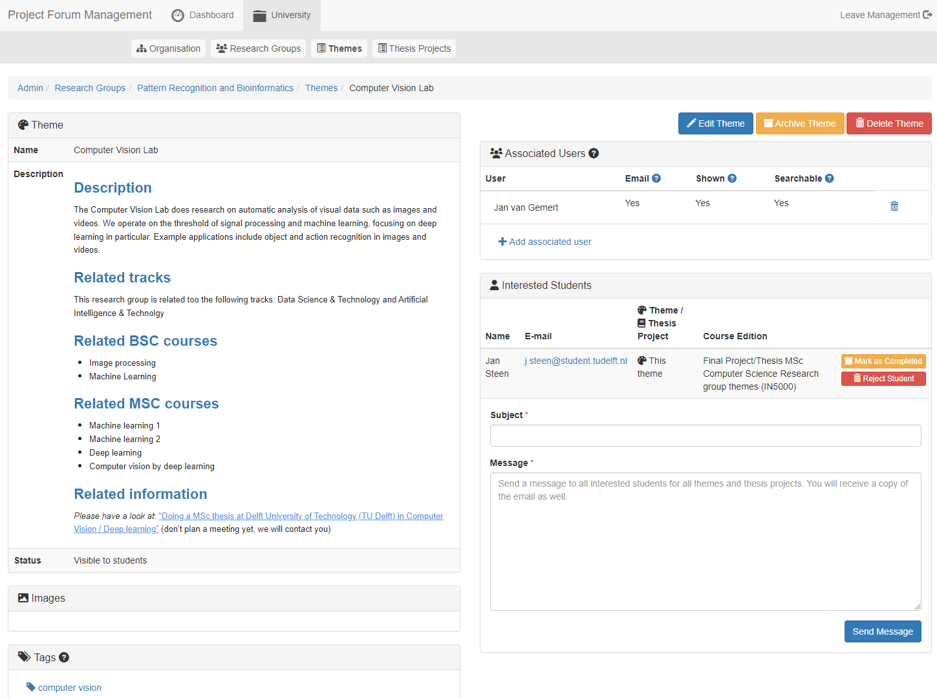This screenshot has height=698, width=937.
Task: Mark Jan Steen as completed
Action: click(883, 361)
